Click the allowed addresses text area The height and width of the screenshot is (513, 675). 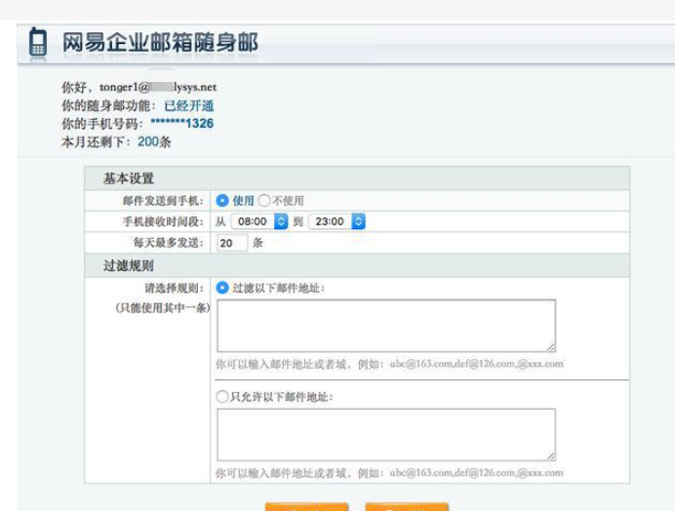pos(386,435)
